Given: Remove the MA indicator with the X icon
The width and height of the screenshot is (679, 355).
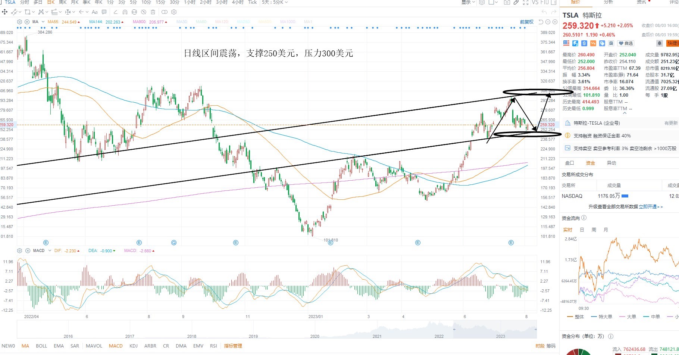Looking at the screenshot, I should tap(27, 22).
